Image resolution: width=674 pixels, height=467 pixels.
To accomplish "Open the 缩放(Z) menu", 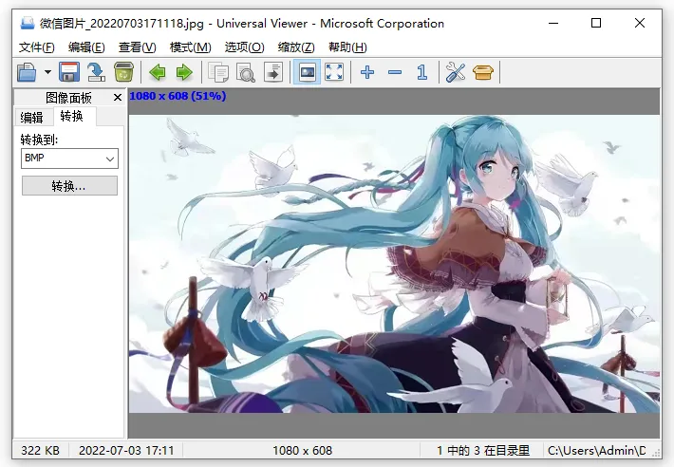I will 296,47.
